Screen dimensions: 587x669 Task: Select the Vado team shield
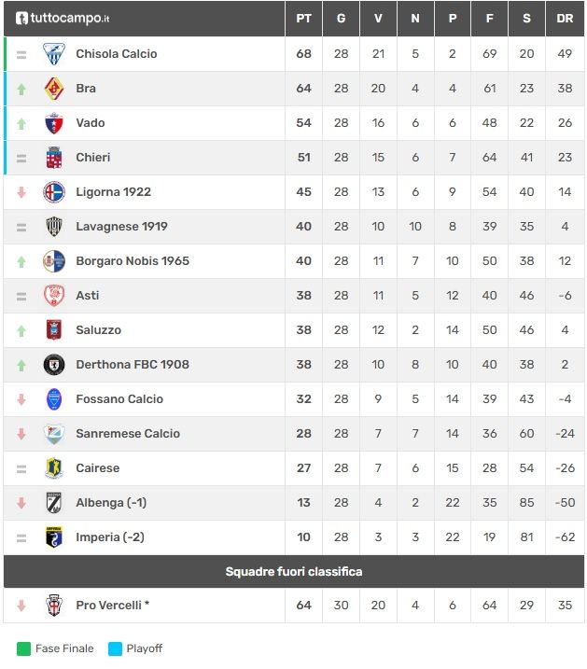point(54,123)
